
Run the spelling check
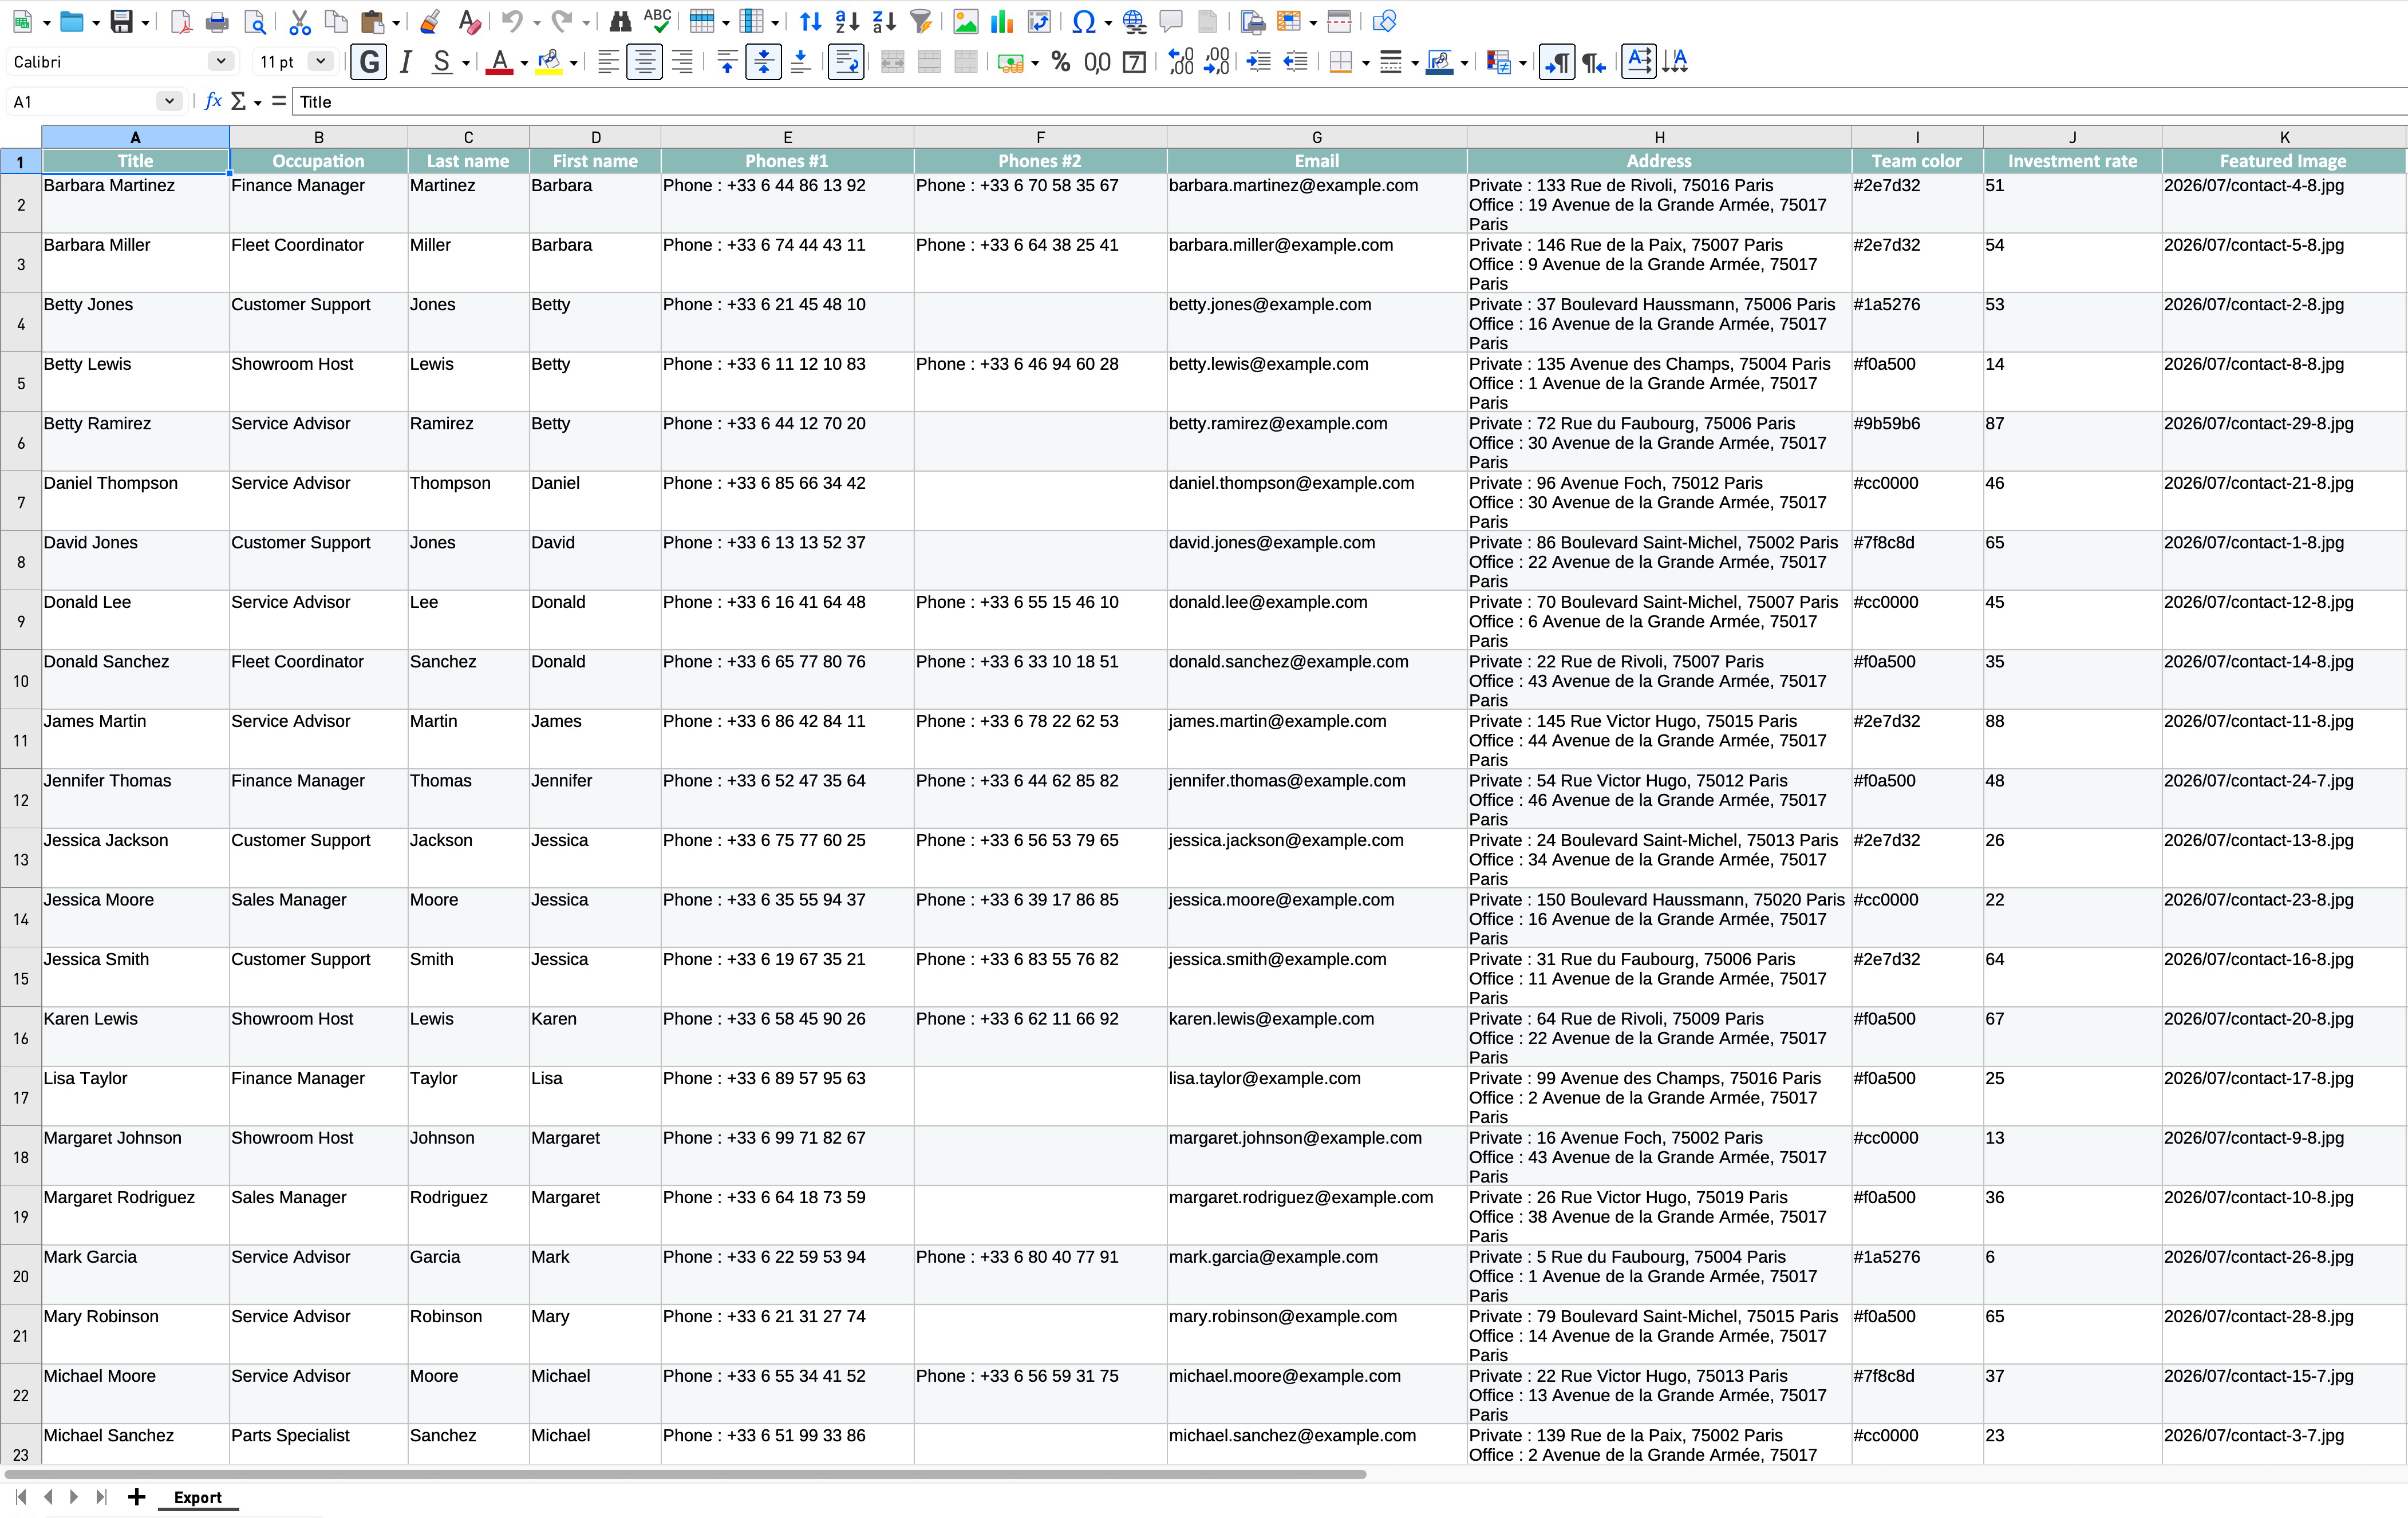(657, 21)
